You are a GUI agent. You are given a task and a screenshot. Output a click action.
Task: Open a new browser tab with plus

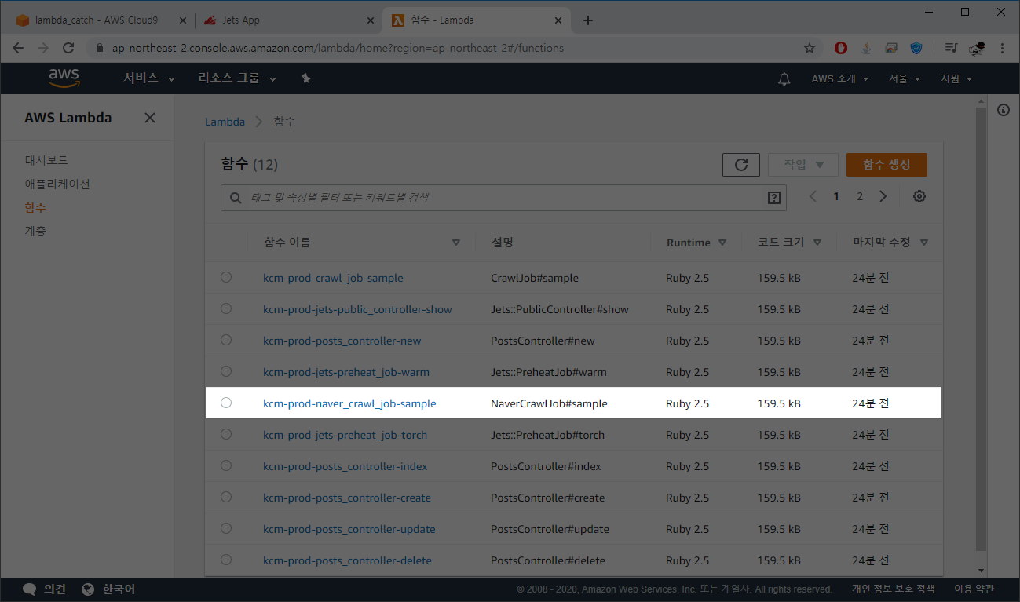(588, 20)
